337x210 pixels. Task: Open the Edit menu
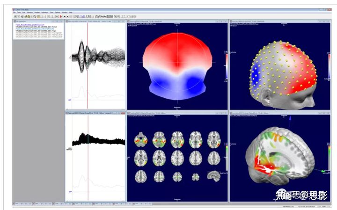tap(24, 13)
